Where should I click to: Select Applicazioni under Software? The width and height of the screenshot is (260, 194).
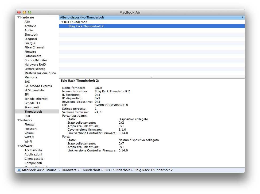33,154
